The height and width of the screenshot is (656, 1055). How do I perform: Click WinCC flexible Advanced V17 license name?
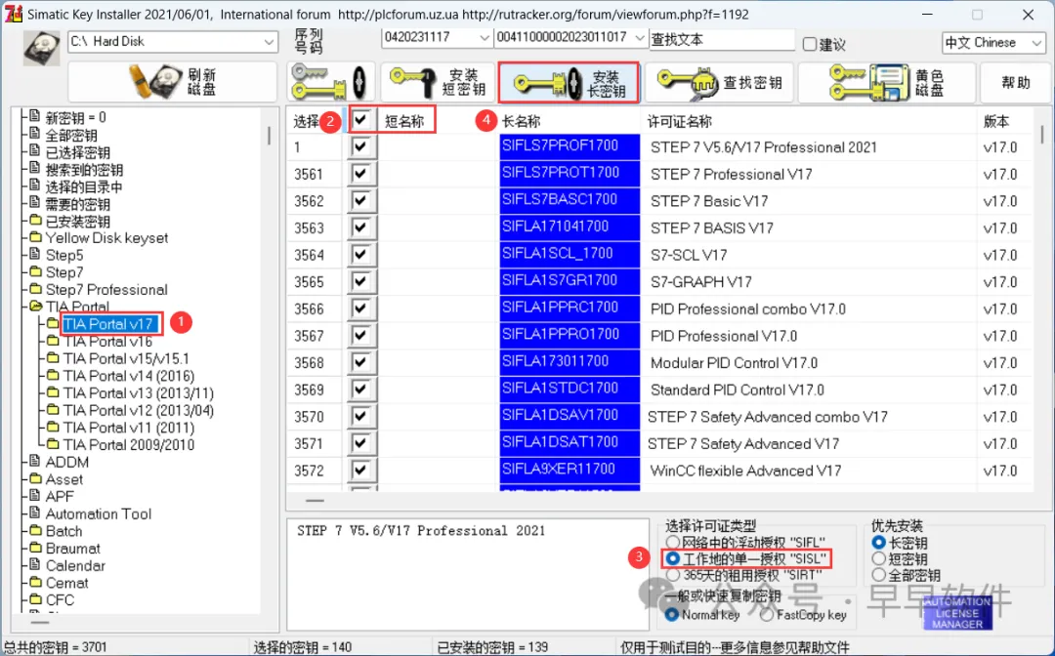click(745, 471)
